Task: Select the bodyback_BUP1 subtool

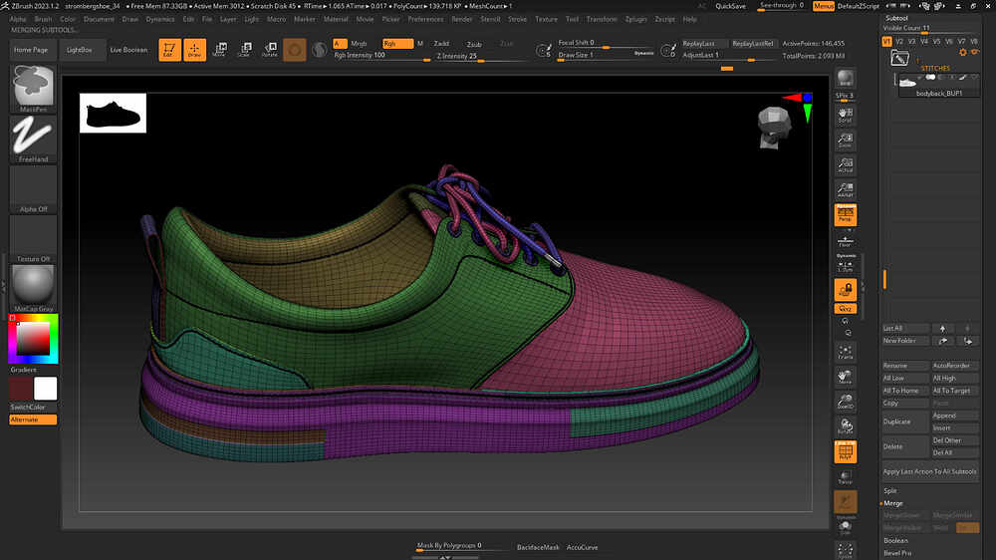Action: [x=939, y=85]
